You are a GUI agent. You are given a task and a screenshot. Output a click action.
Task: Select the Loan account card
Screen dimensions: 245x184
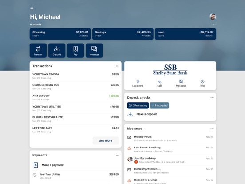coord(186,34)
